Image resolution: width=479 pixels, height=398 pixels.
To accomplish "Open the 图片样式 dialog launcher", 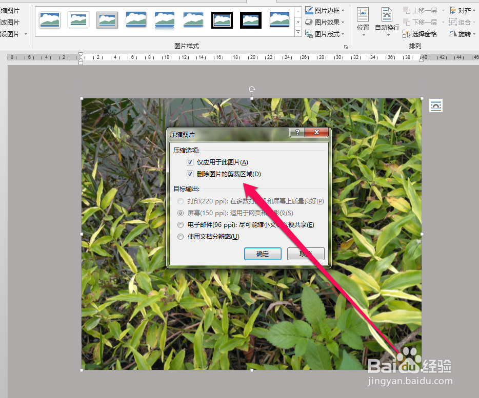I will click(x=346, y=47).
